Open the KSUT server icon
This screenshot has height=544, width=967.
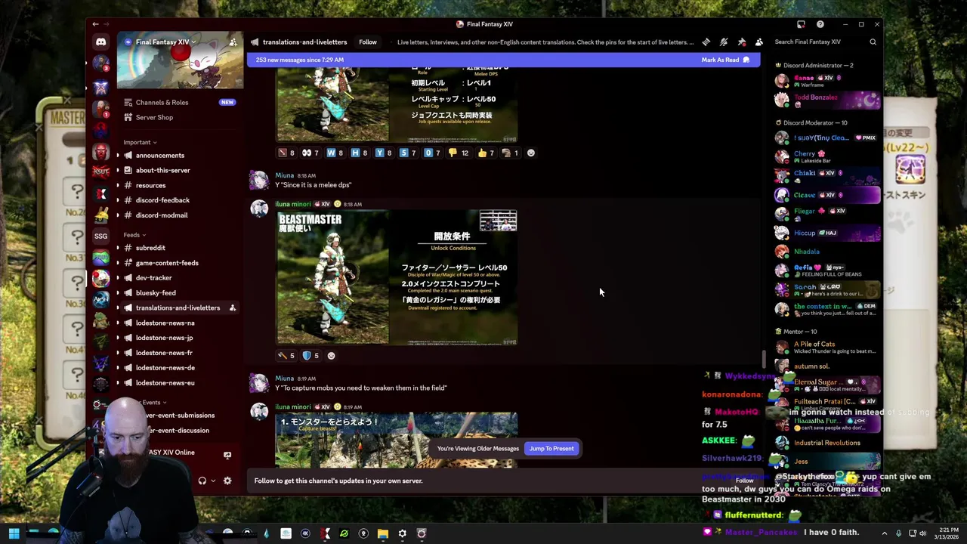coord(100,172)
